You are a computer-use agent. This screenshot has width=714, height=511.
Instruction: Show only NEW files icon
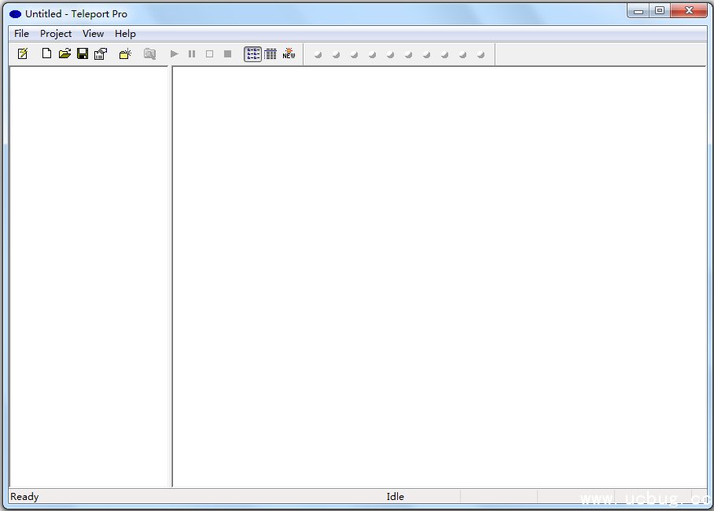click(x=289, y=54)
